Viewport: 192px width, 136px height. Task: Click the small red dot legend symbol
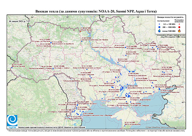click(179, 24)
